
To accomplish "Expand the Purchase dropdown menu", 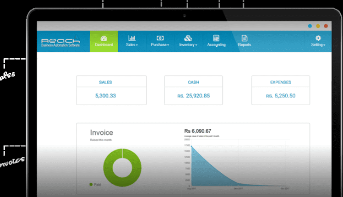I will [168, 45].
